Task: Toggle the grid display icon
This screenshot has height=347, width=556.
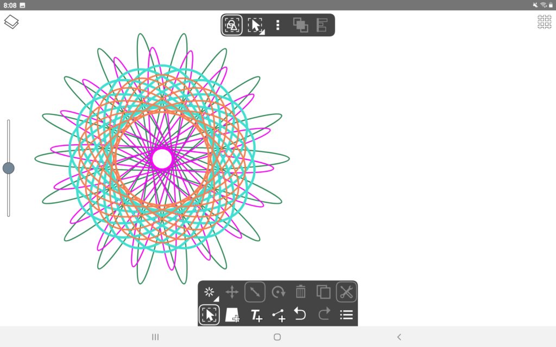Action: 543,22
